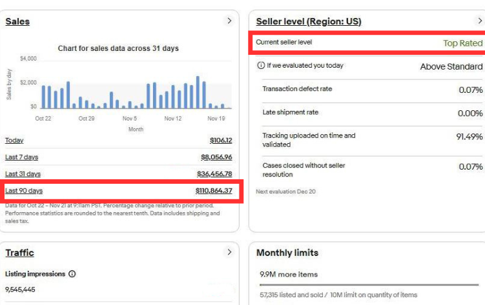Viewport: 485px width, 305px height.
Task: Select the Last 7 days link
Action: (x=21, y=157)
